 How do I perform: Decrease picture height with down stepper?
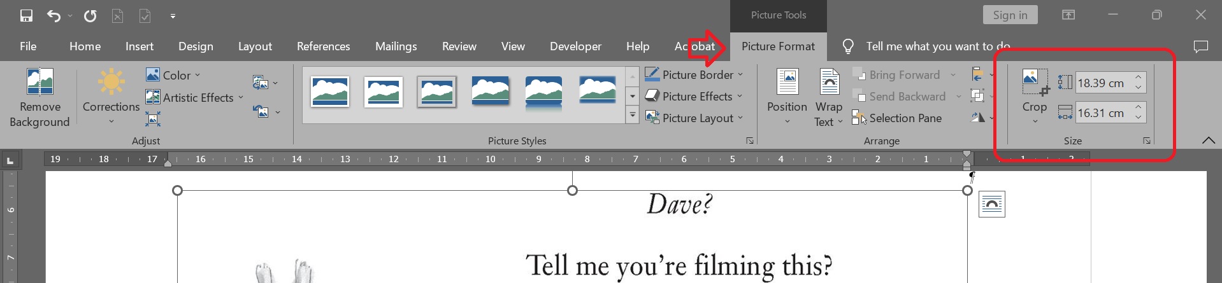tap(1139, 88)
